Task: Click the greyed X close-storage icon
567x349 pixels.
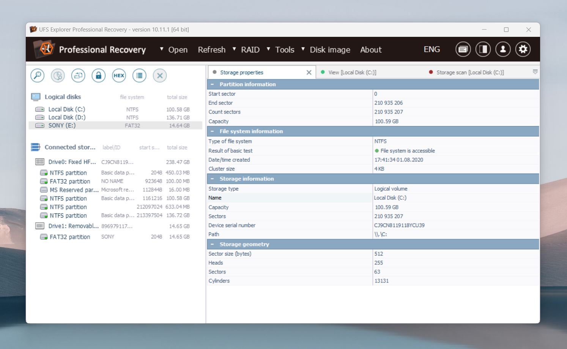Action: tap(160, 76)
